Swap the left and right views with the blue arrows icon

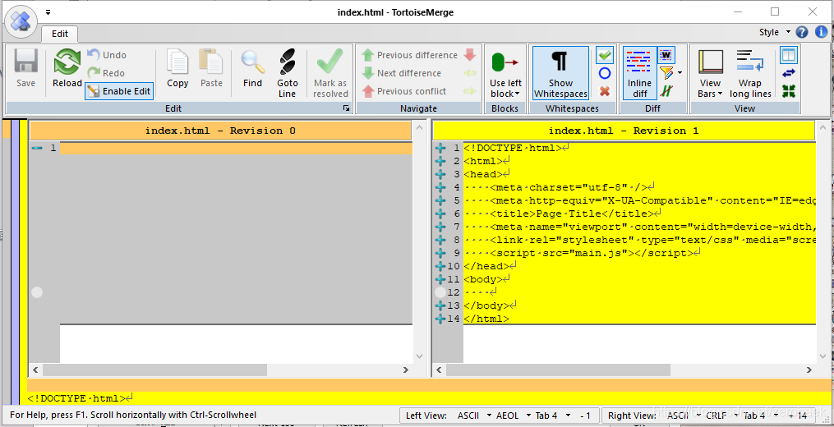(789, 73)
